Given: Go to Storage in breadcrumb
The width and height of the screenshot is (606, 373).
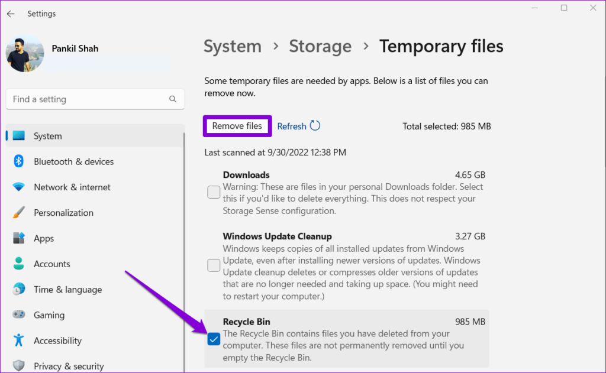Looking at the screenshot, I should click(x=320, y=46).
